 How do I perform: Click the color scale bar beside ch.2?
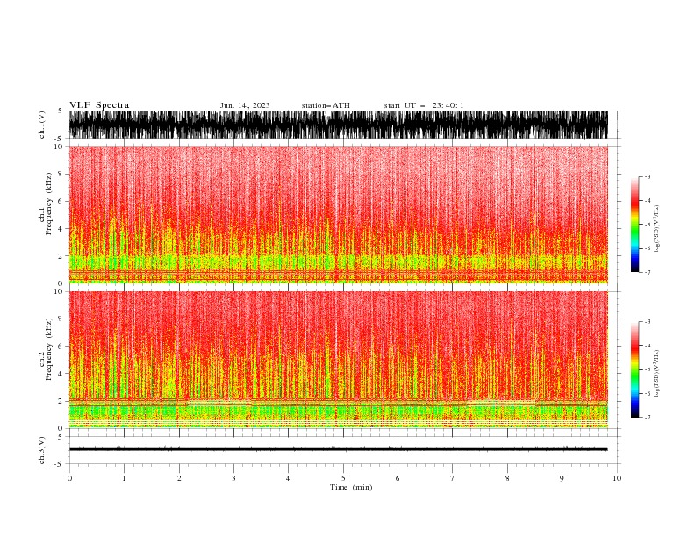(634, 369)
